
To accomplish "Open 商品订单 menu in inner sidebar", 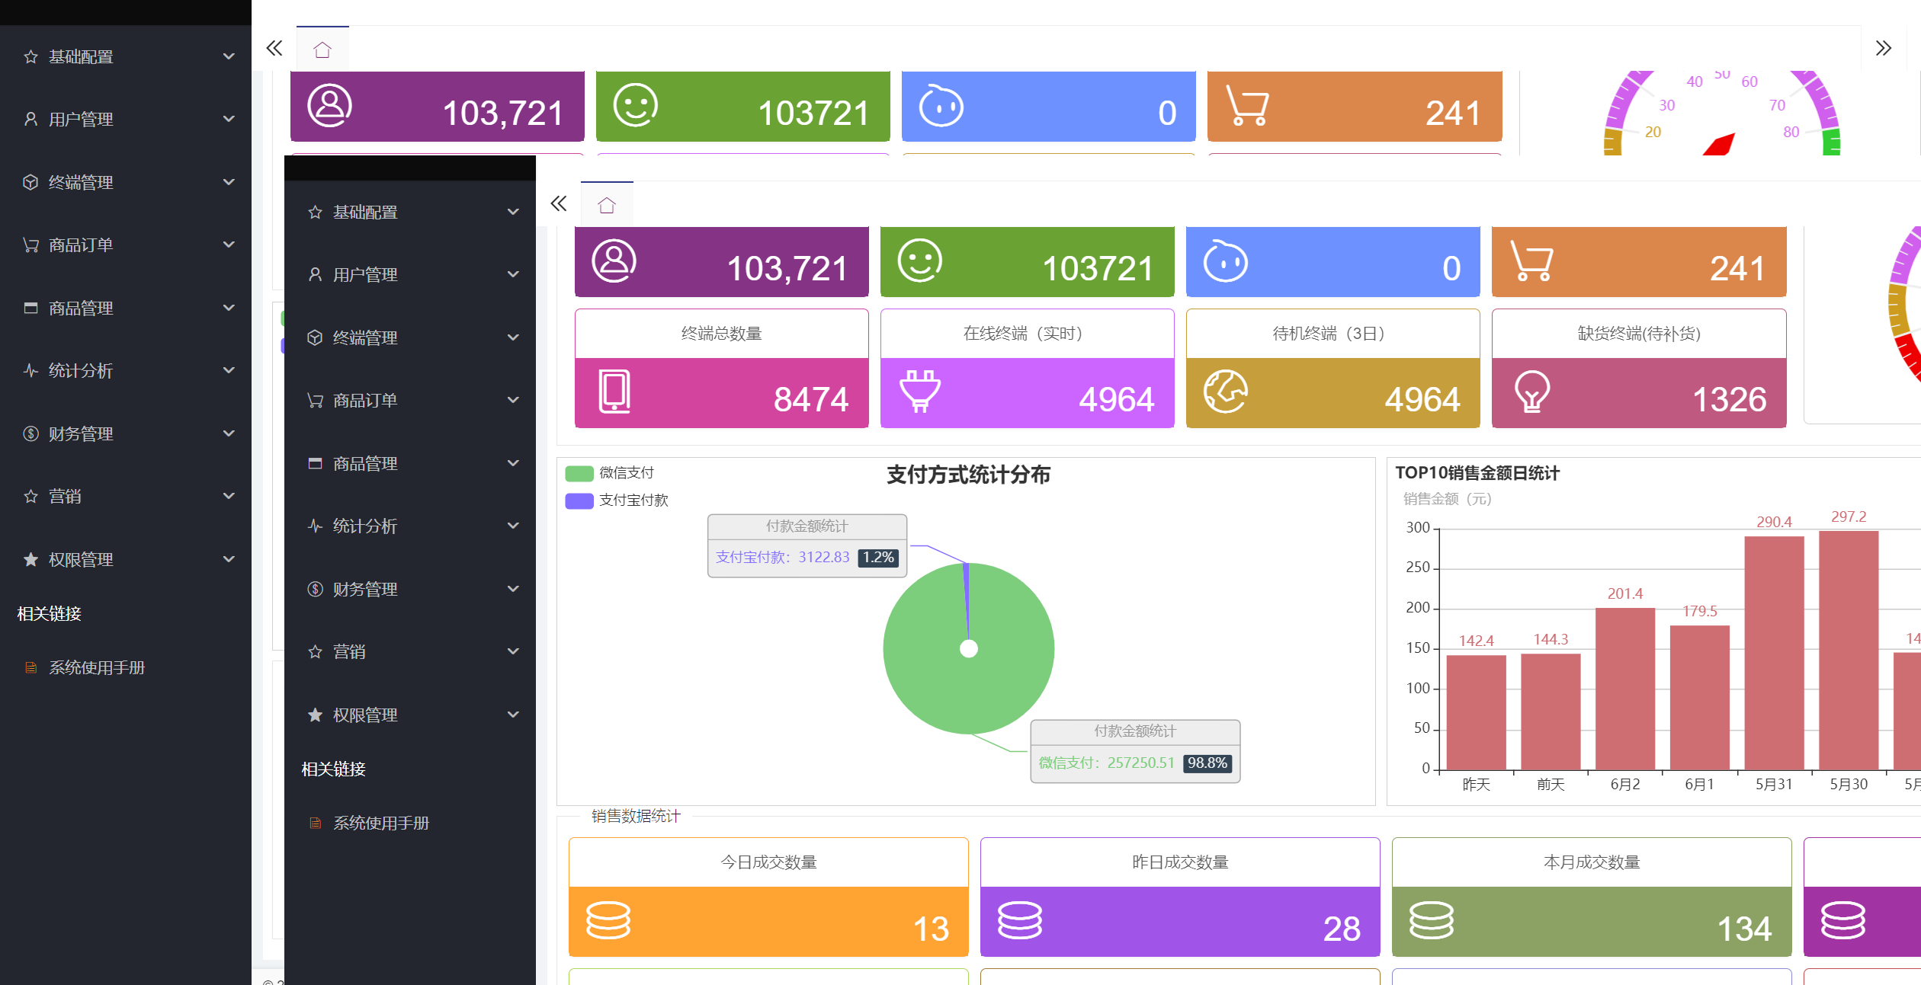I will point(365,401).
